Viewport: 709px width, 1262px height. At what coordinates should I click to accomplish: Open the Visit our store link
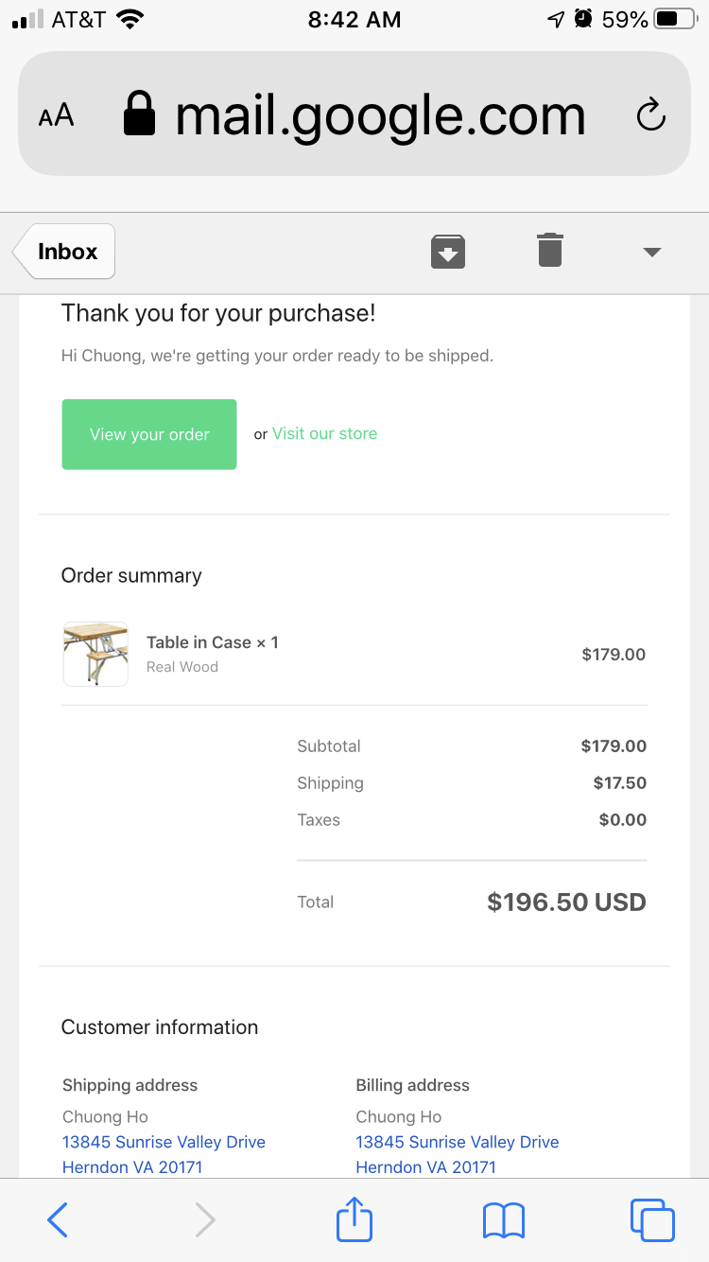point(324,433)
